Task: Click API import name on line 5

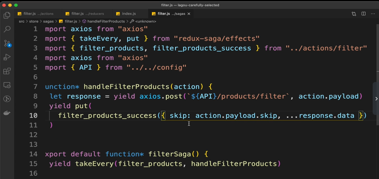Action: pos(86,67)
